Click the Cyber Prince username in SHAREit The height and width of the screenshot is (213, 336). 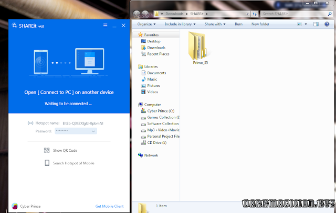(x=30, y=206)
